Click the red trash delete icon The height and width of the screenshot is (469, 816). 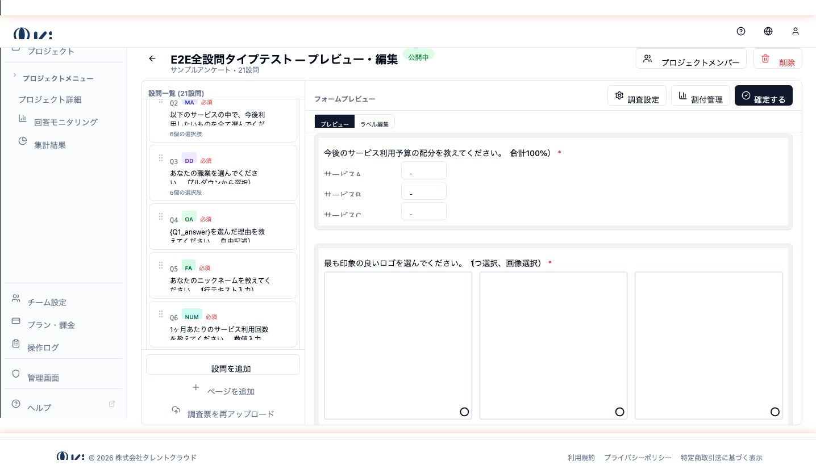(x=765, y=58)
